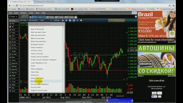Collapse the Draw tools panel
The height and width of the screenshot is (103, 183).
pos(17,17)
